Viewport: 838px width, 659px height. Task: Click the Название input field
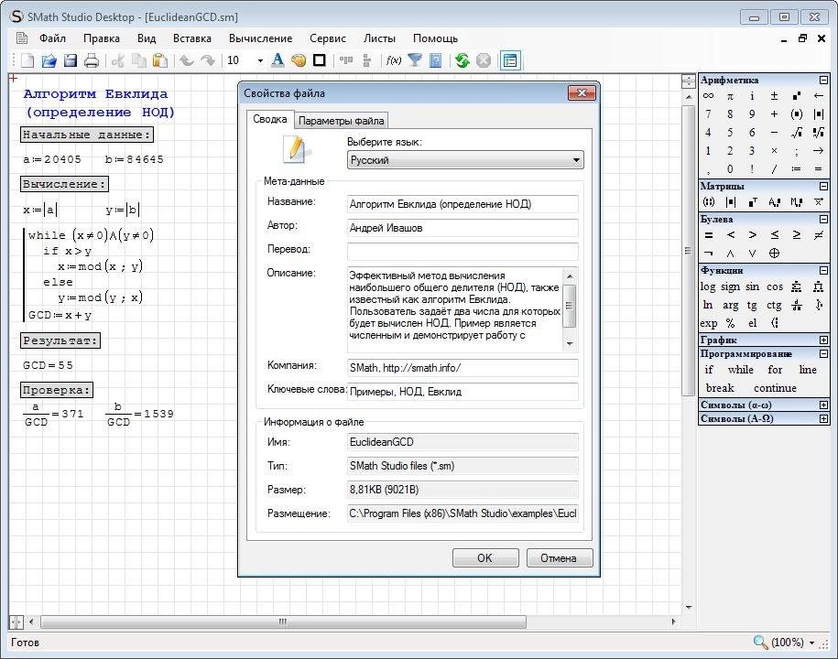(463, 204)
